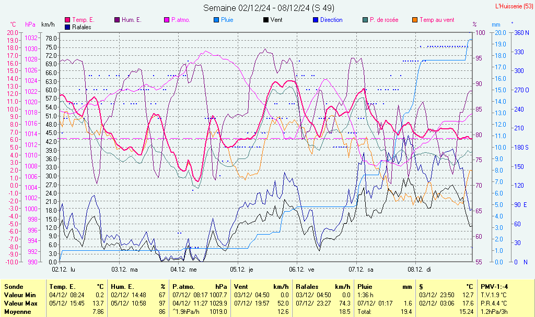Click the Pluie column header in table
The width and height of the screenshot is (535, 317).
coord(365,287)
